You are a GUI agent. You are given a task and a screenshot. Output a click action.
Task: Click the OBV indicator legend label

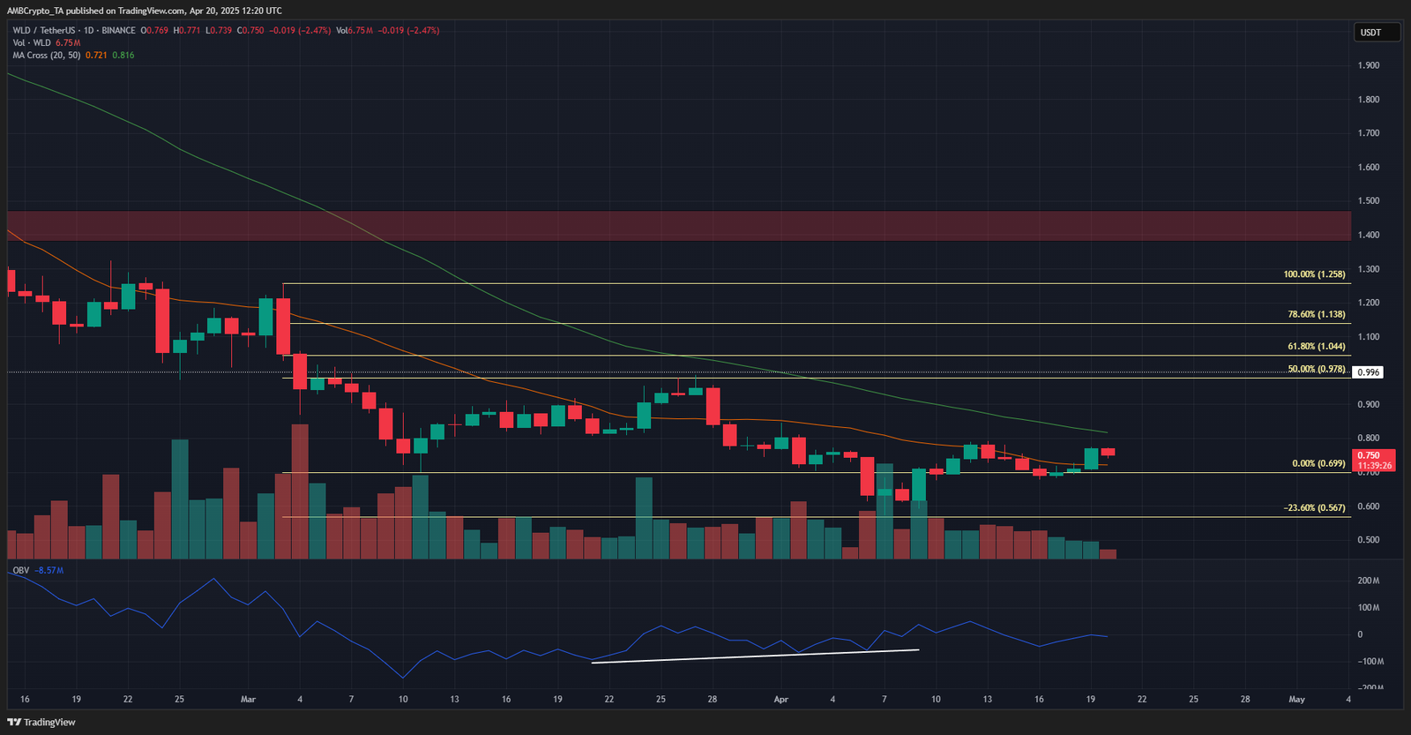(x=20, y=570)
